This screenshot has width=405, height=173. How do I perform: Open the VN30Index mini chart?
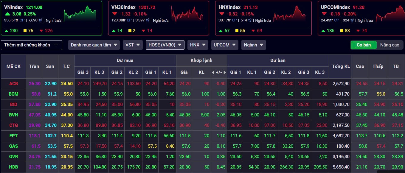187,13
